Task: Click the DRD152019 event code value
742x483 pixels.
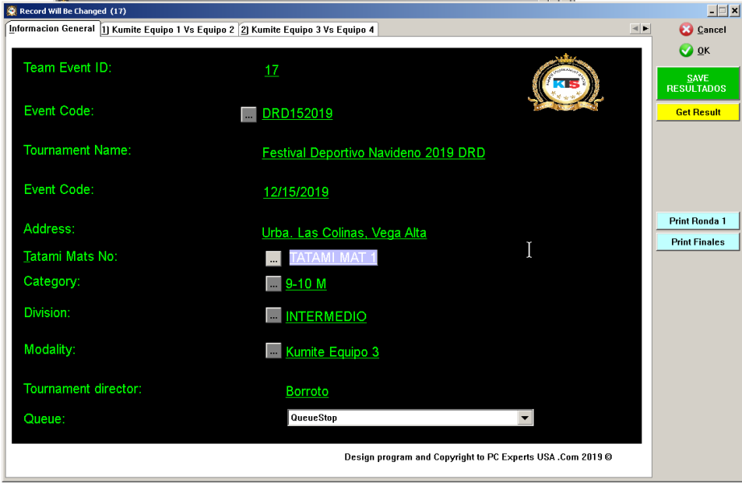Action: tap(297, 114)
